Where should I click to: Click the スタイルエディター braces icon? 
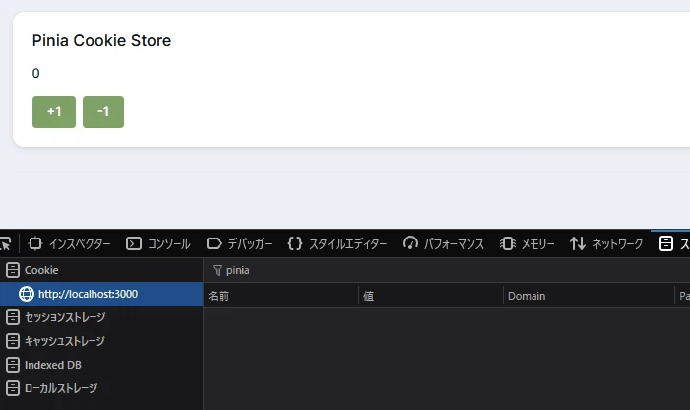pos(295,243)
